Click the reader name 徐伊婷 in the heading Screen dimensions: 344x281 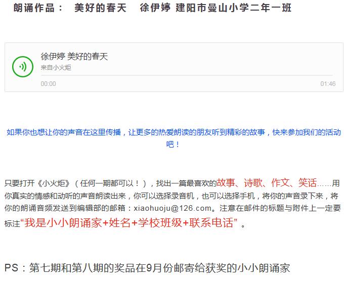pyautogui.click(x=155, y=8)
